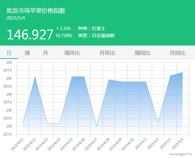Click the 种类：红富士 label
The height and width of the screenshot is (158, 195).
pos(92,28)
